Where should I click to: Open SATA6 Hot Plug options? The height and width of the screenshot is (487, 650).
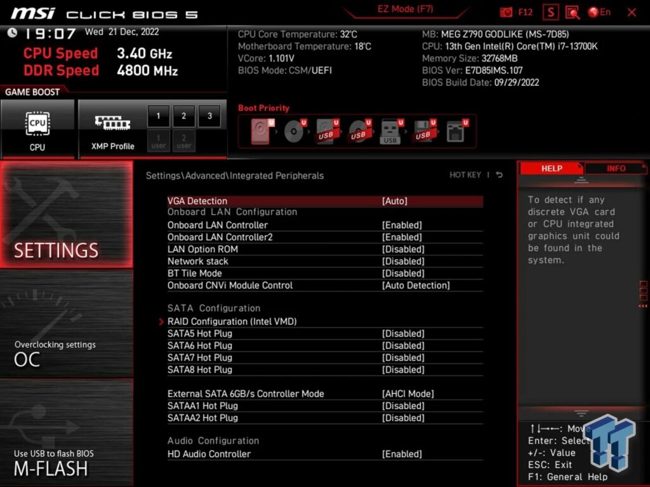click(325, 346)
